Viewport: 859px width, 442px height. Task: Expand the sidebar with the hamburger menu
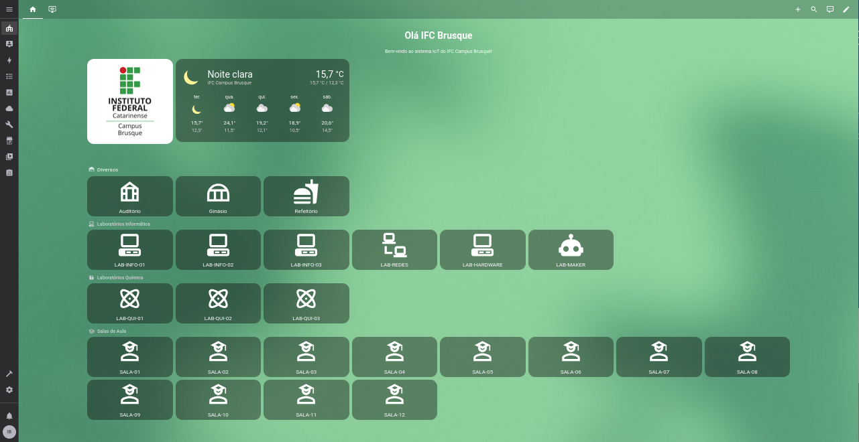pyautogui.click(x=9, y=9)
